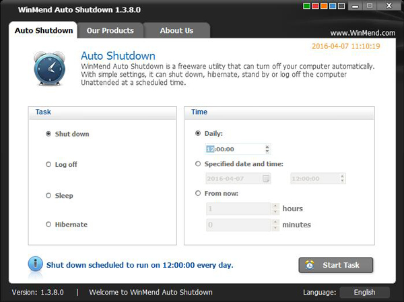Click the Auto Shutdown blue heading
The height and width of the screenshot is (302, 404).
(x=118, y=56)
